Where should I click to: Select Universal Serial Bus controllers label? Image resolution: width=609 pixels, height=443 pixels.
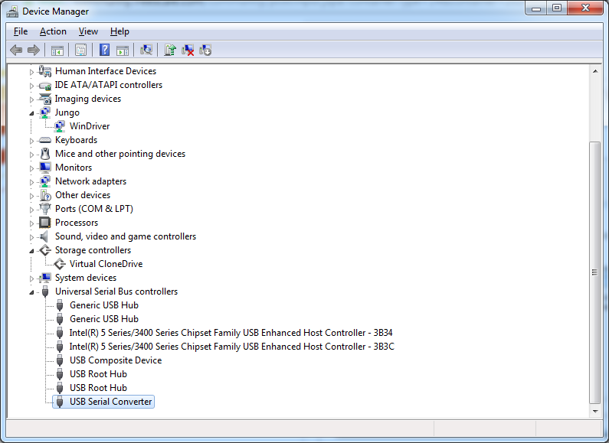coord(116,292)
